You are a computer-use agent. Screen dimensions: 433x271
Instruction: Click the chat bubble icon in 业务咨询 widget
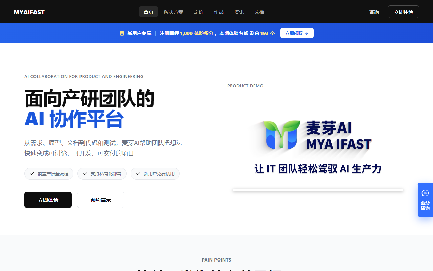425,193
